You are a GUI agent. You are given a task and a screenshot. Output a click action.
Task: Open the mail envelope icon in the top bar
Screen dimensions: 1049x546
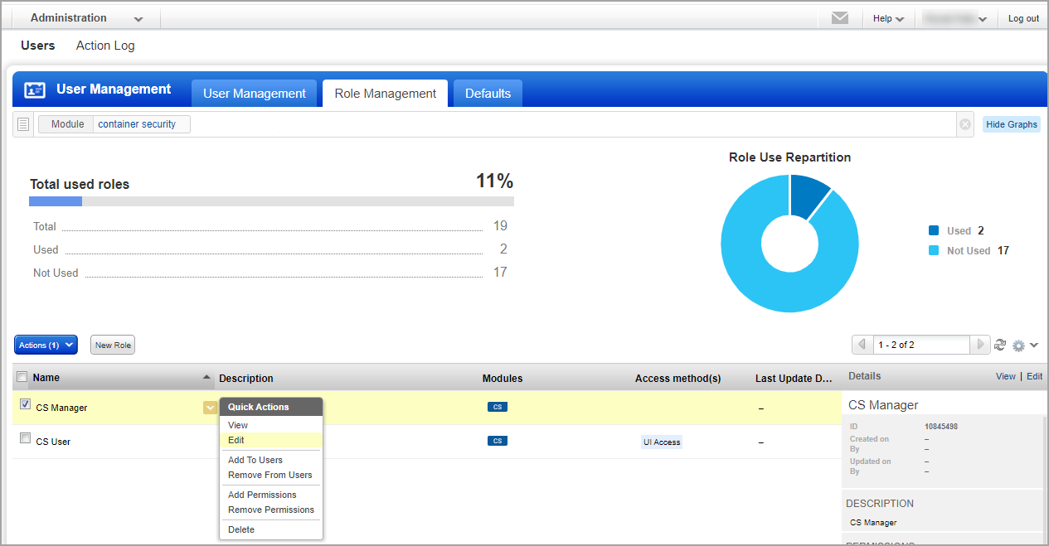coord(840,17)
